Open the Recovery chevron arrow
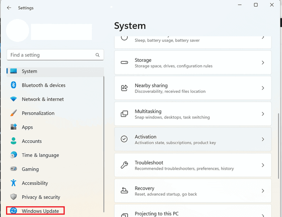 (x=263, y=191)
